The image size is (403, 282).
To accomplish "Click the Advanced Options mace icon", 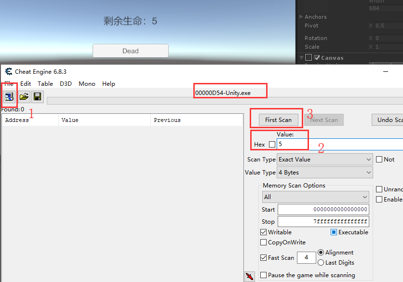I will [x=249, y=276].
